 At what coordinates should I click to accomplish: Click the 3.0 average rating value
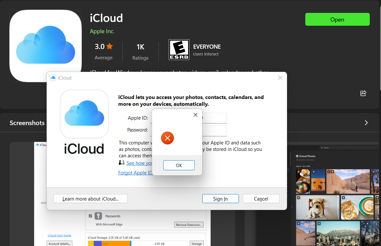(x=100, y=46)
